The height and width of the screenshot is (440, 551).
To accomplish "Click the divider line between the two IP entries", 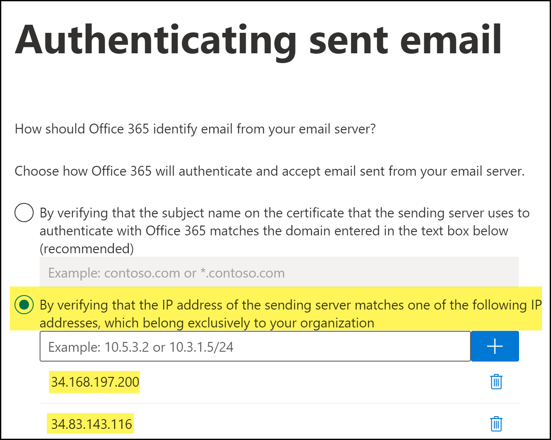I will 279,403.
